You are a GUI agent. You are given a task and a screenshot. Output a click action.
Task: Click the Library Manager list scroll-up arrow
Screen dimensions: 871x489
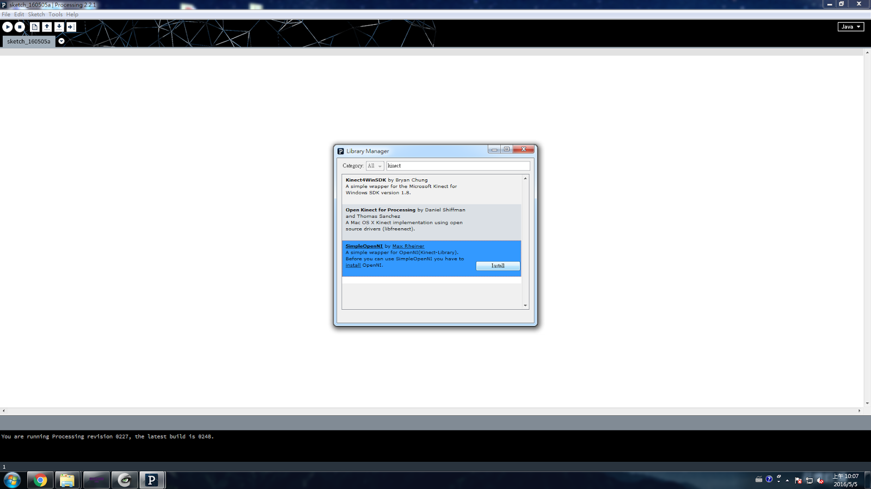[x=525, y=178]
